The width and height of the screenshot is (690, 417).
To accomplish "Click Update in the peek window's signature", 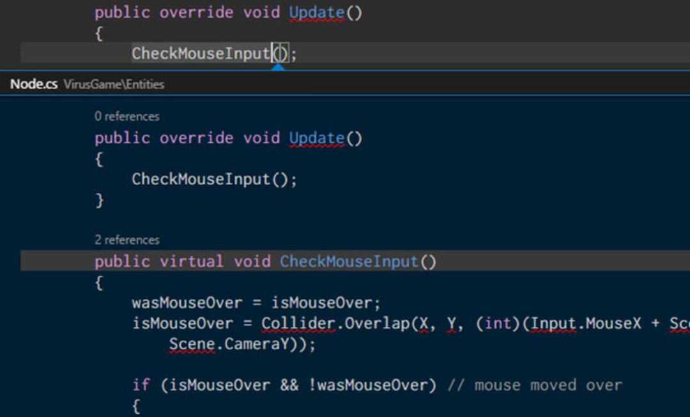I will (317, 138).
